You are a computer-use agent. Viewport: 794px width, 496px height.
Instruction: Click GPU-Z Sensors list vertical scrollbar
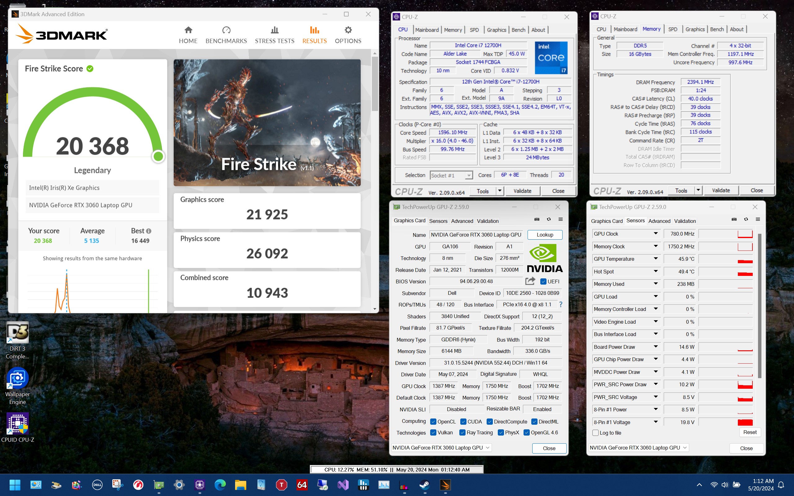760,305
